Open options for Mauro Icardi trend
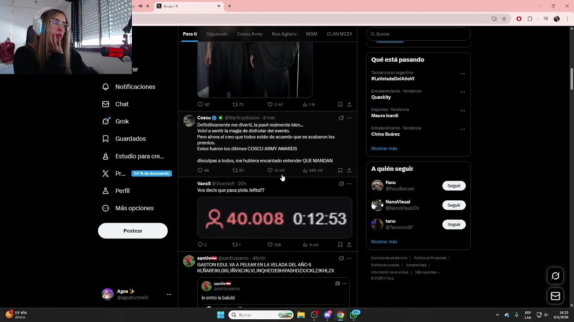The height and width of the screenshot is (322, 574). (463, 110)
